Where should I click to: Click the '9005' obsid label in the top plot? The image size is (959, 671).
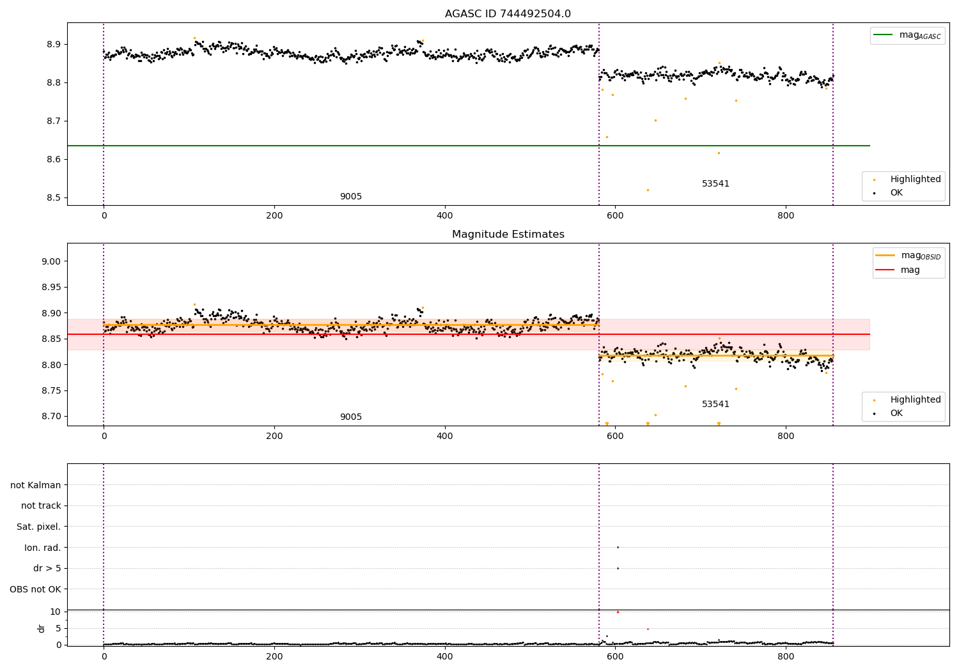tap(350, 197)
